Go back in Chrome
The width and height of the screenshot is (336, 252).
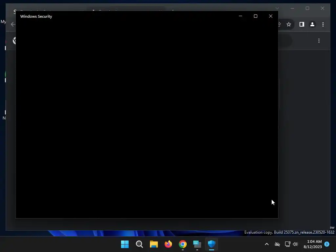point(13,24)
